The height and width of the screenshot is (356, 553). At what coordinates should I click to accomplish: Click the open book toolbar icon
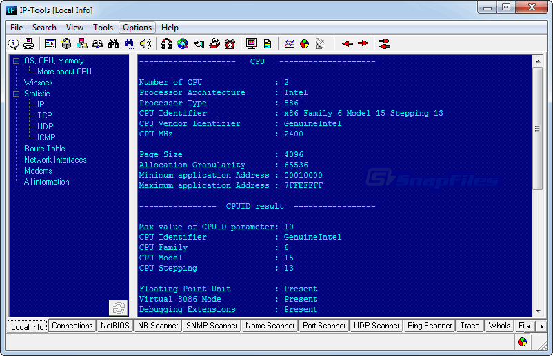tap(98, 43)
